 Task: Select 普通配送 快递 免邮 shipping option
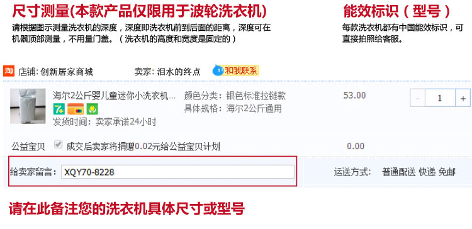419,172
